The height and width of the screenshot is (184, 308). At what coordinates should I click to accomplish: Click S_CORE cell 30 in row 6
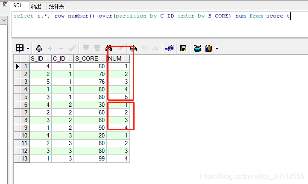pos(90,105)
